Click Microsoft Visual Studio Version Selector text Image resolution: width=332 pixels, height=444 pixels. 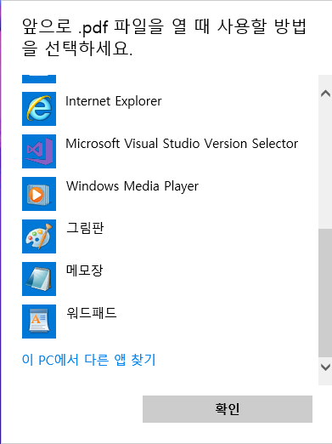[182, 144]
